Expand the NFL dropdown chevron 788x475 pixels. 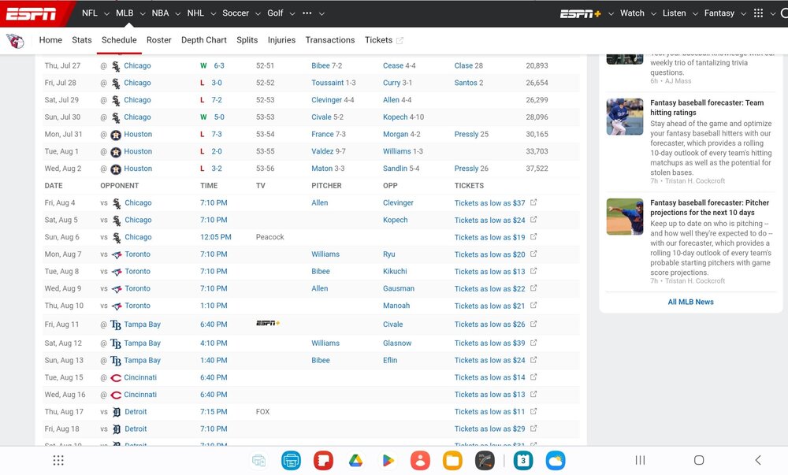click(x=106, y=13)
